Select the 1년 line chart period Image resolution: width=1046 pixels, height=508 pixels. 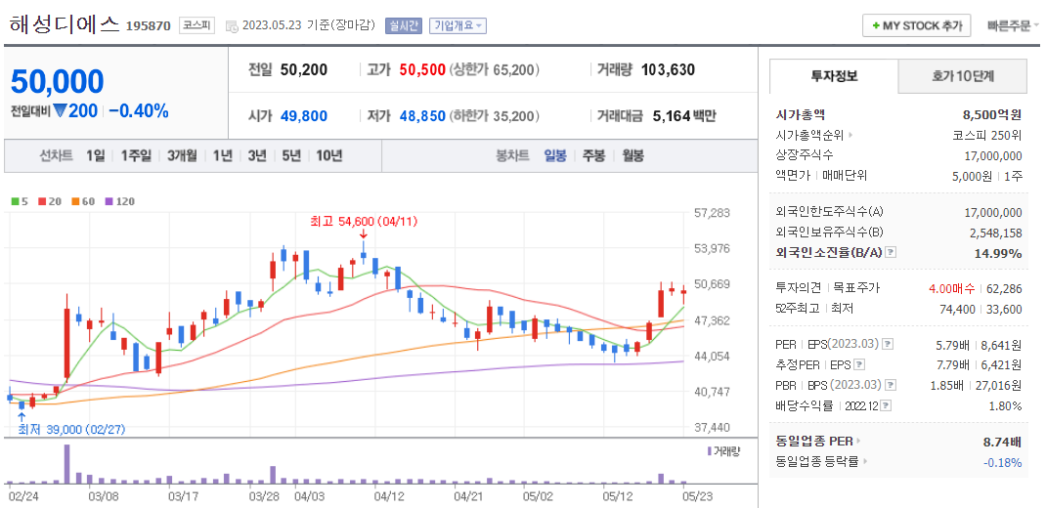click(x=223, y=156)
